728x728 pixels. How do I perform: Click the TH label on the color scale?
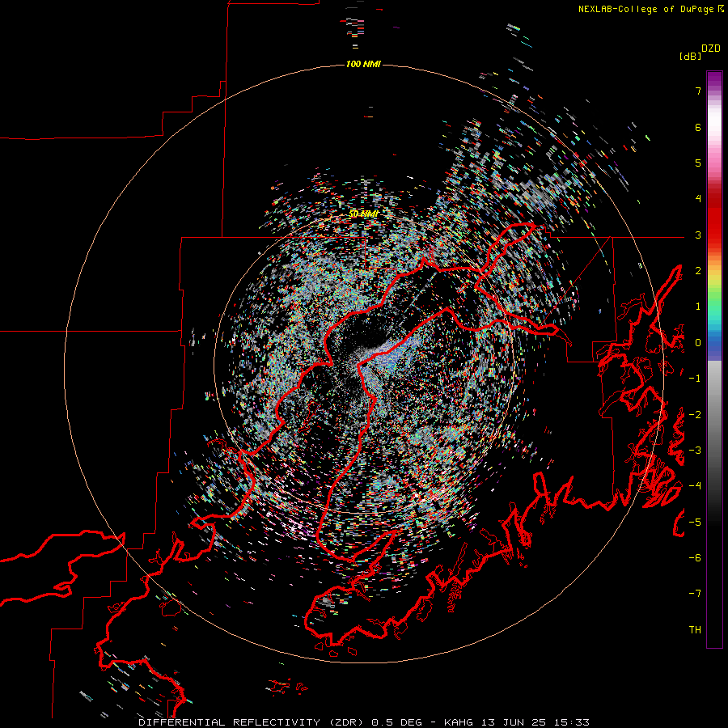tap(695, 630)
